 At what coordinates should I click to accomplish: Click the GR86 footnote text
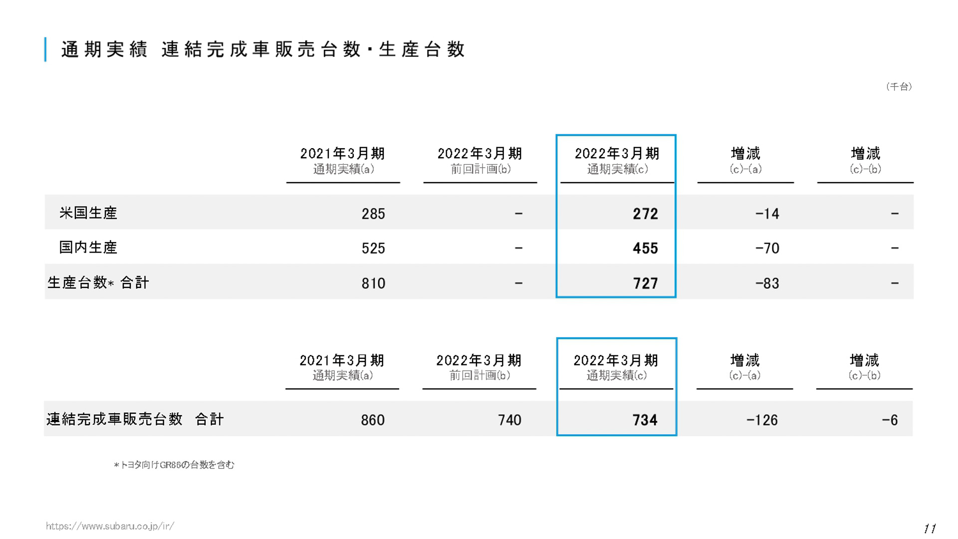click(x=175, y=465)
